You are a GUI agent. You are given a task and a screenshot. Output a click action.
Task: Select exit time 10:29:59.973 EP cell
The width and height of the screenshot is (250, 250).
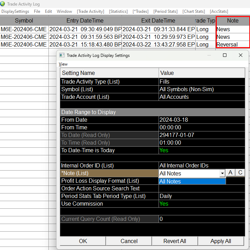click(x=159, y=37)
